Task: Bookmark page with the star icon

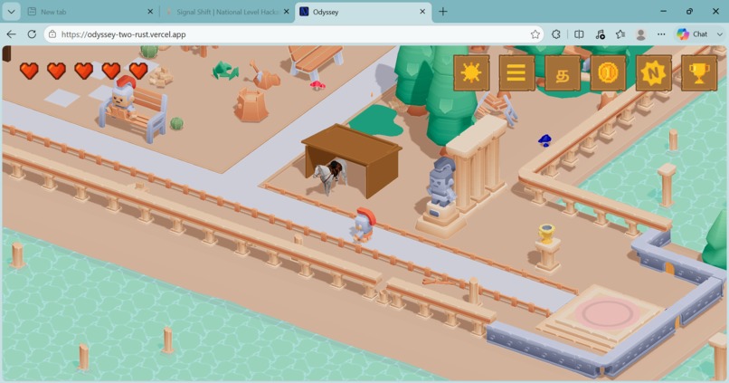Action: (x=535, y=34)
